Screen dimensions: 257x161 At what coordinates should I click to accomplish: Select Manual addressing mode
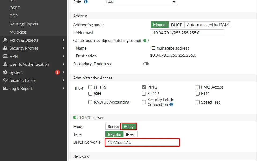click(160, 25)
